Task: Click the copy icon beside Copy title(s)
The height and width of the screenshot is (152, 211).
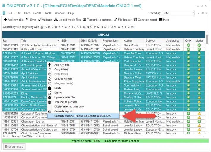Action: pos(50,70)
